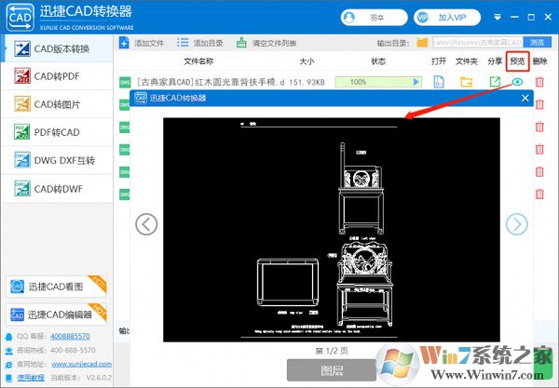Open the 使用教程 tutorial link
Image resolution: width=559 pixels, height=388 pixels.
tap(31, 378)
